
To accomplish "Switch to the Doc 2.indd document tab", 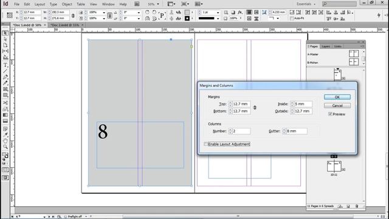I will tap(64, 25).
